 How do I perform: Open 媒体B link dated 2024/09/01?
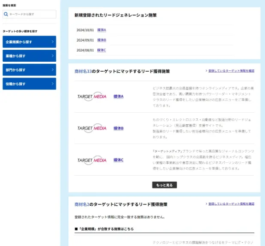point(102,40)
